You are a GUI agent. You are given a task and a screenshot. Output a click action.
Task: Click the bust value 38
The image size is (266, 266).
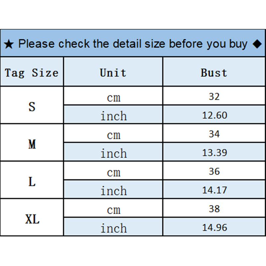pos(214,209)
